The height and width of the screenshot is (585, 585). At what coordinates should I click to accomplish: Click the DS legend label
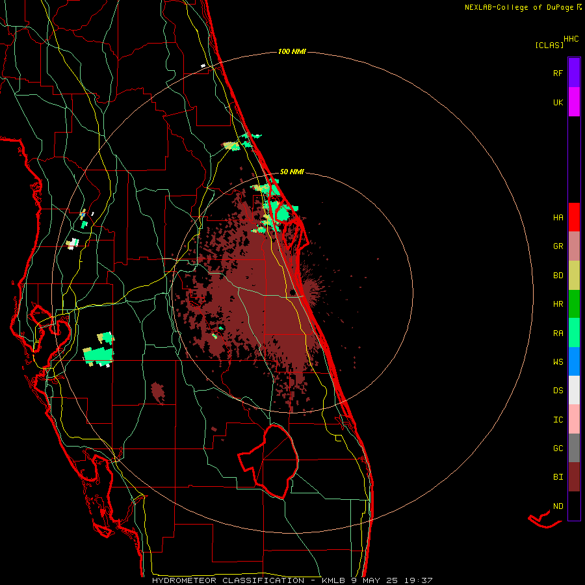tap(558, 391)
